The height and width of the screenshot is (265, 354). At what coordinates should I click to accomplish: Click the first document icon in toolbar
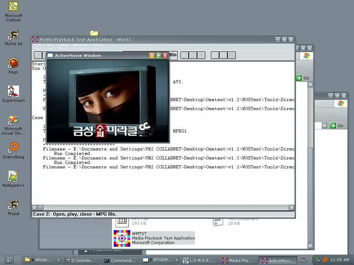185,55
